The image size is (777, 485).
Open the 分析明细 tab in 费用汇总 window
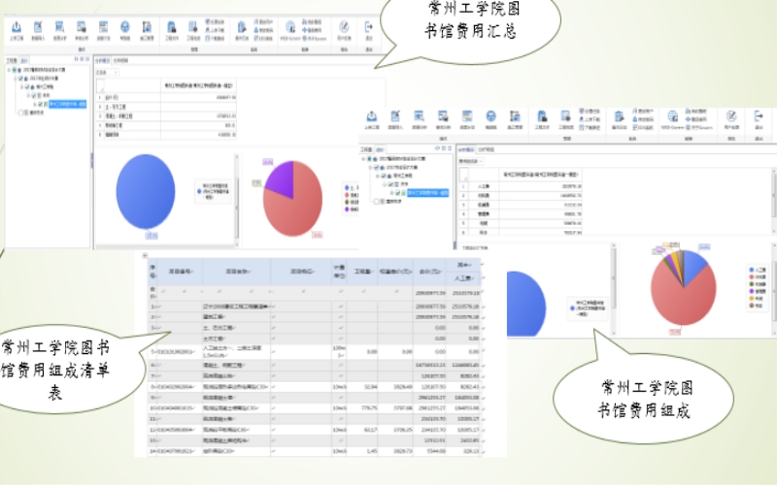[x=120, y=60]
